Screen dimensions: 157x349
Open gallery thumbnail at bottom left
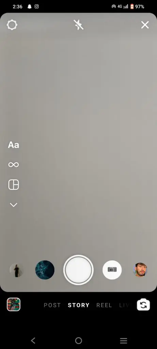click(14, 304)
